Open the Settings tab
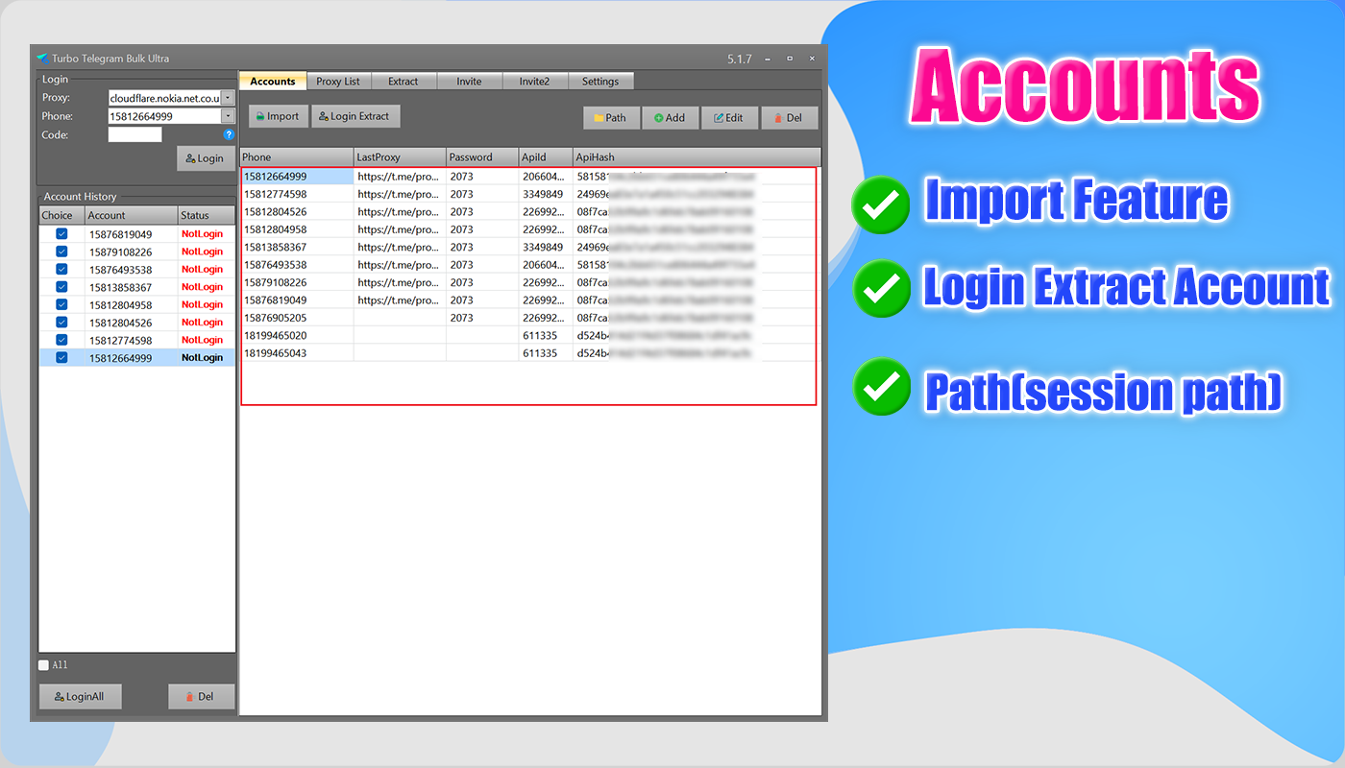This screenshot has height=768, width=1345. (600, 81)
